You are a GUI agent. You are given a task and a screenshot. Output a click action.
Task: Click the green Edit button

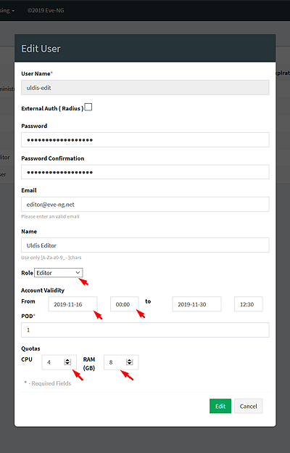(x=220, y=407)
